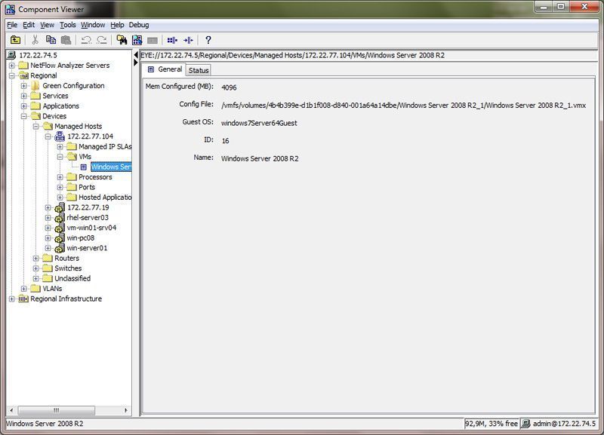Click the windows7Server64Guest Guest OS value
The width and height of the screenshot is (604, 435).
259,123
